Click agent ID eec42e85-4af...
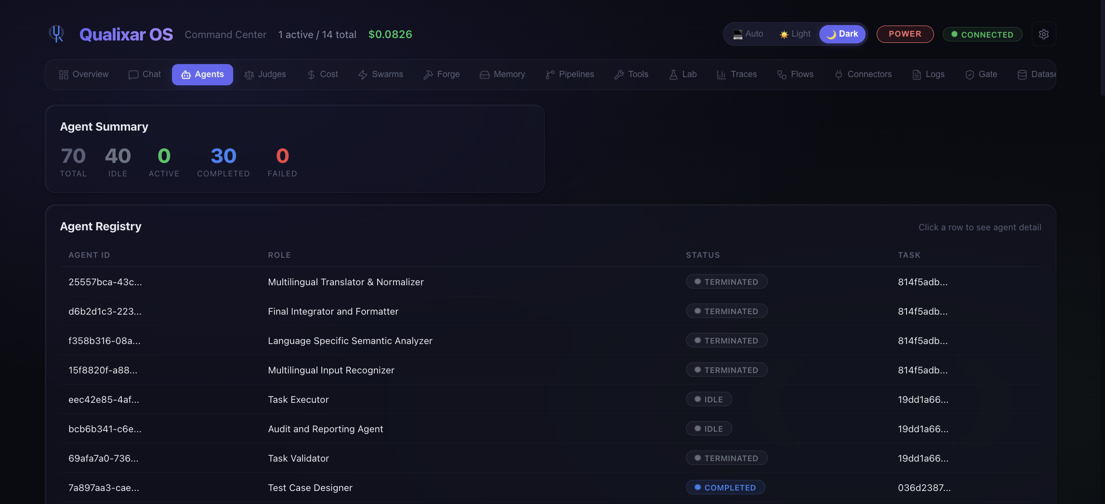1105x504 pixels. point(104,399)
